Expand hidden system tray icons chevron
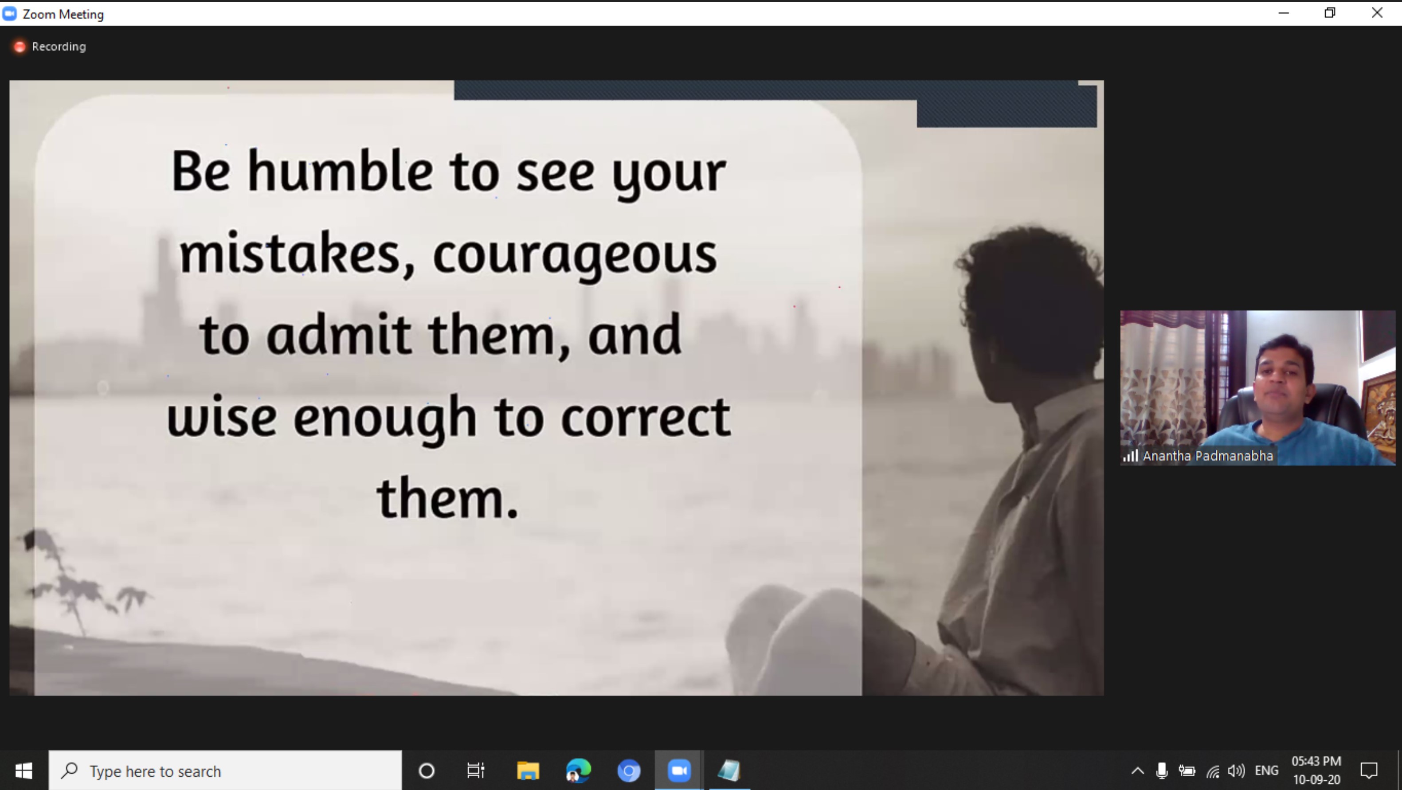This screenshot has height=790, width=1402. click(x=1137, y=770)
